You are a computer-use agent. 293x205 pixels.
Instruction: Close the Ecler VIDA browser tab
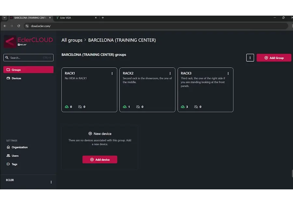96,18
